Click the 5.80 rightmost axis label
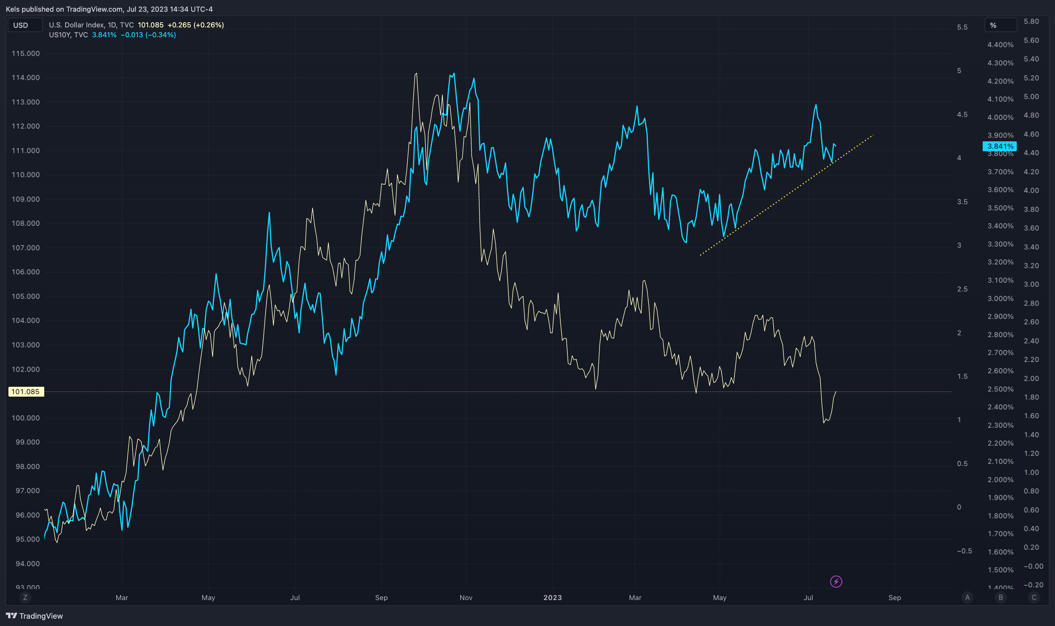The width and height of the screenshot is (1055, 626). click(1031, 21)
